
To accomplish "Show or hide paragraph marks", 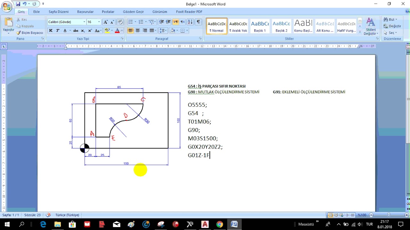I will pyautogui.click(x=199, y=22).
